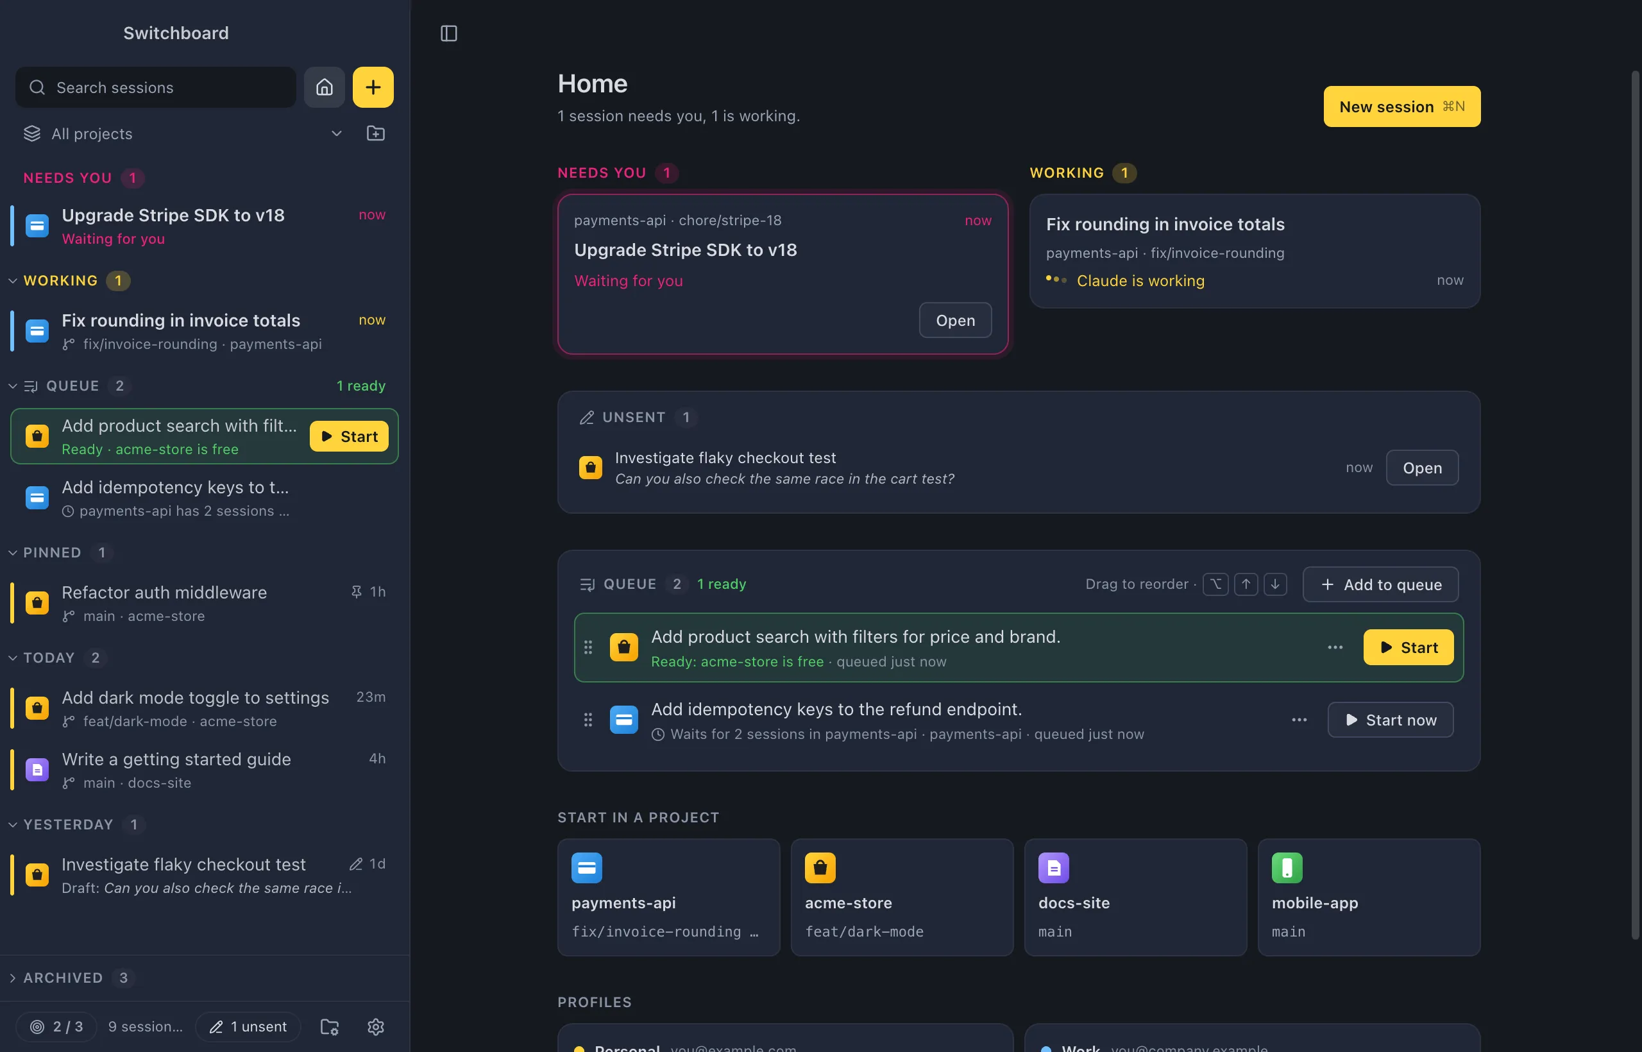
Task: Click Start on sidebar product search item
Action: (349, 436)
